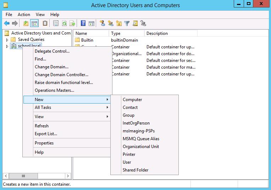271x190 pixels.
Task: Click 'Default container for do...' description
Action: [x=170, y=54]
